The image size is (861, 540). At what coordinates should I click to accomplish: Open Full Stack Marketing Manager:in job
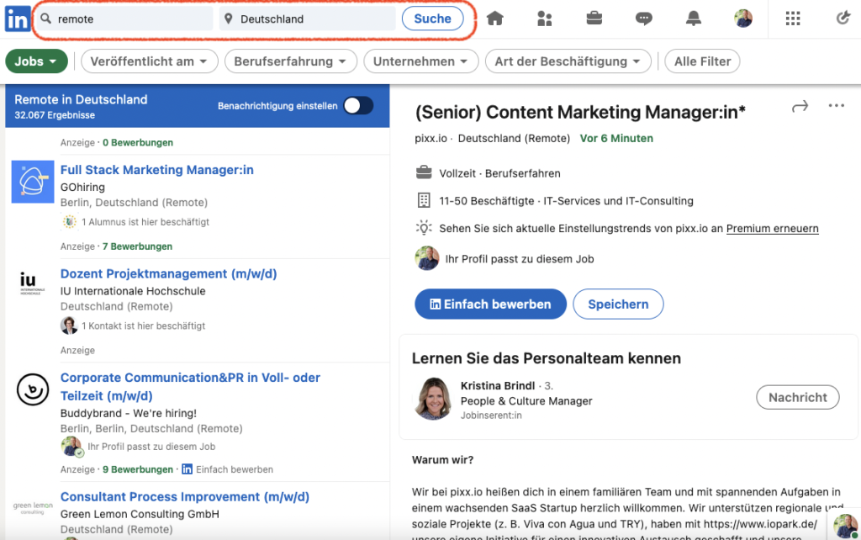coord(157,170)
